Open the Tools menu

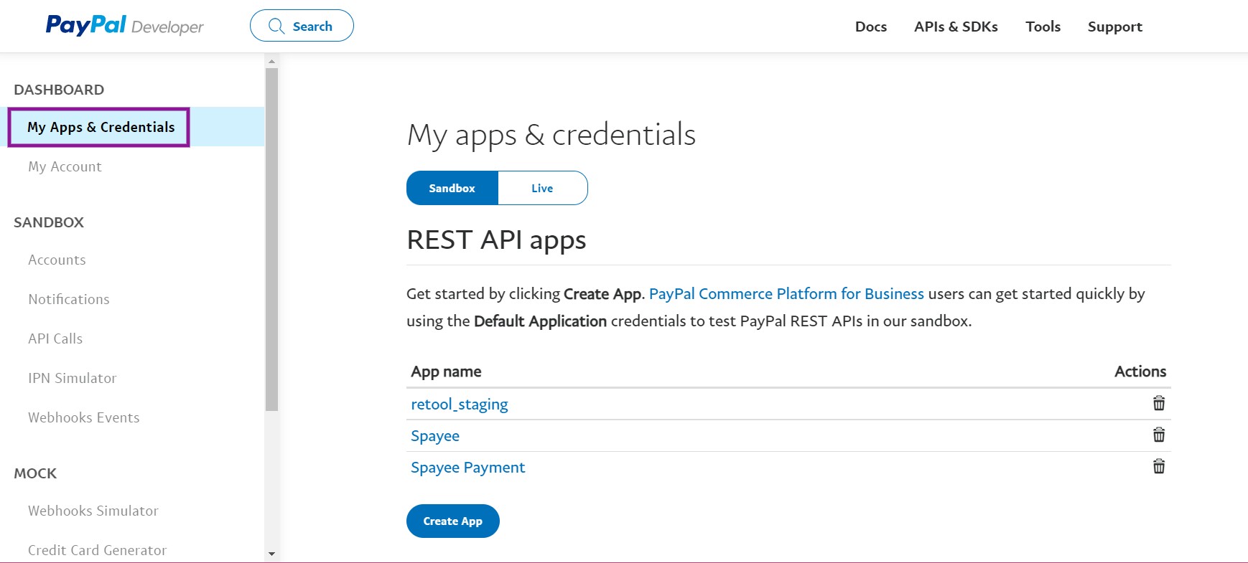(1043, 27)
